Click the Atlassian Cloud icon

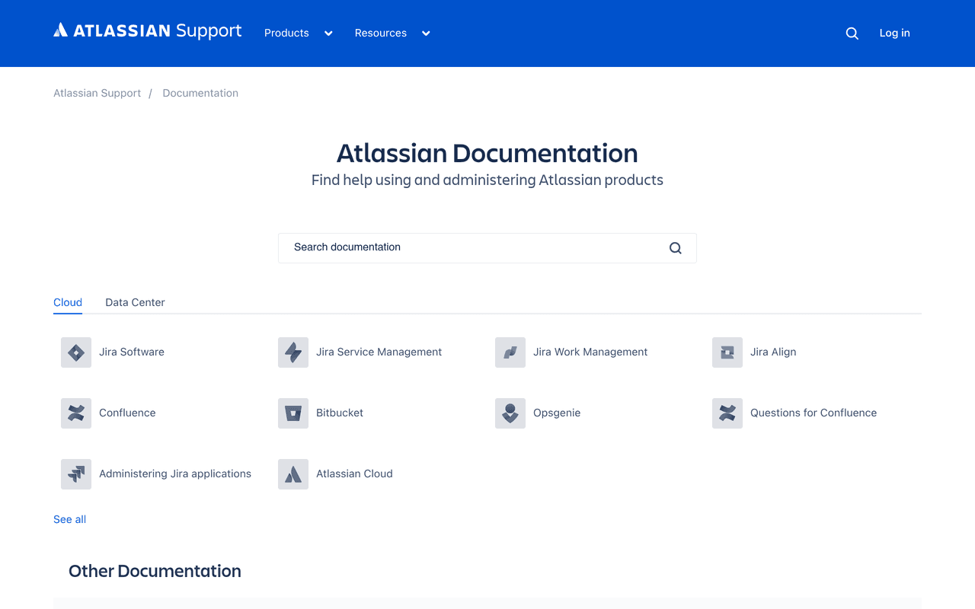click(x=293, y=474)
